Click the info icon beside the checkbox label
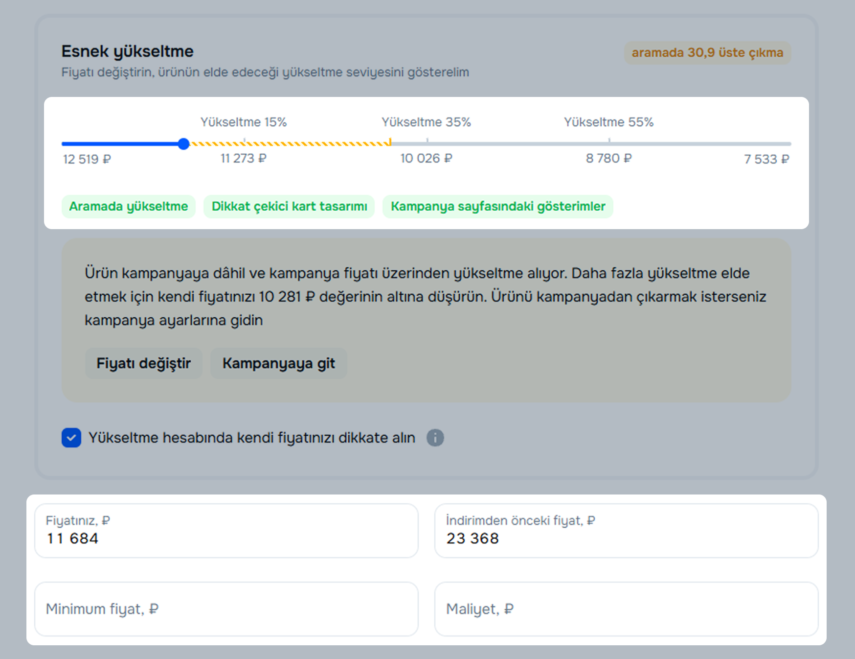Screen dimensions: 855x659 (435, 438)
